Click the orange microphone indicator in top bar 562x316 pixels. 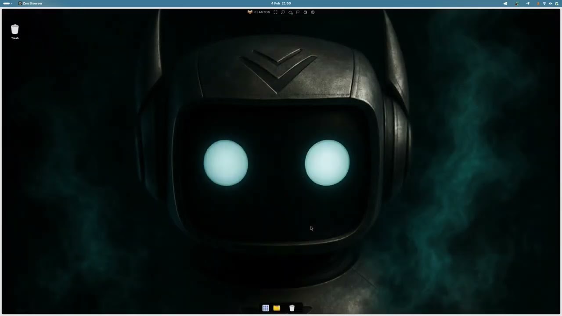click(x=538, y=4)
